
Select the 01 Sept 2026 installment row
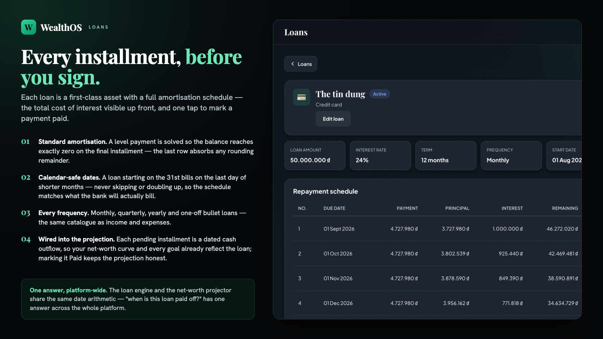tap(437, 229)
